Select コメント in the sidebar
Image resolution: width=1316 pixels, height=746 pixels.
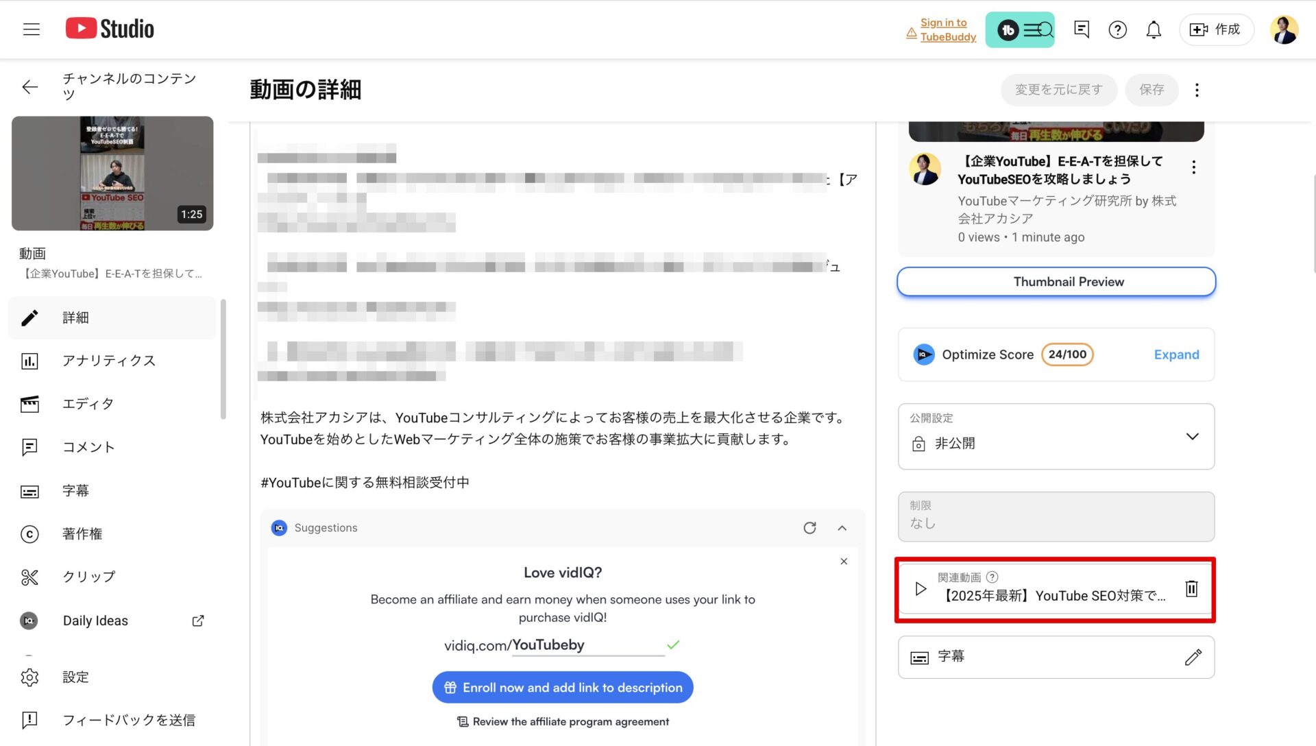point(88,447)
